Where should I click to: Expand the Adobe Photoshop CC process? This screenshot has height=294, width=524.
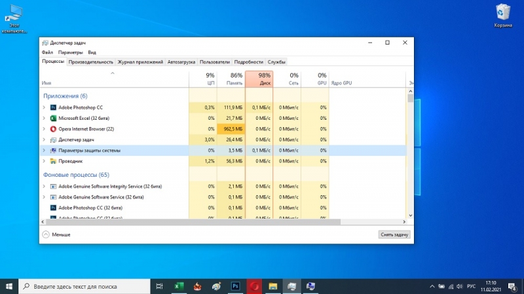tap(44, 107)
